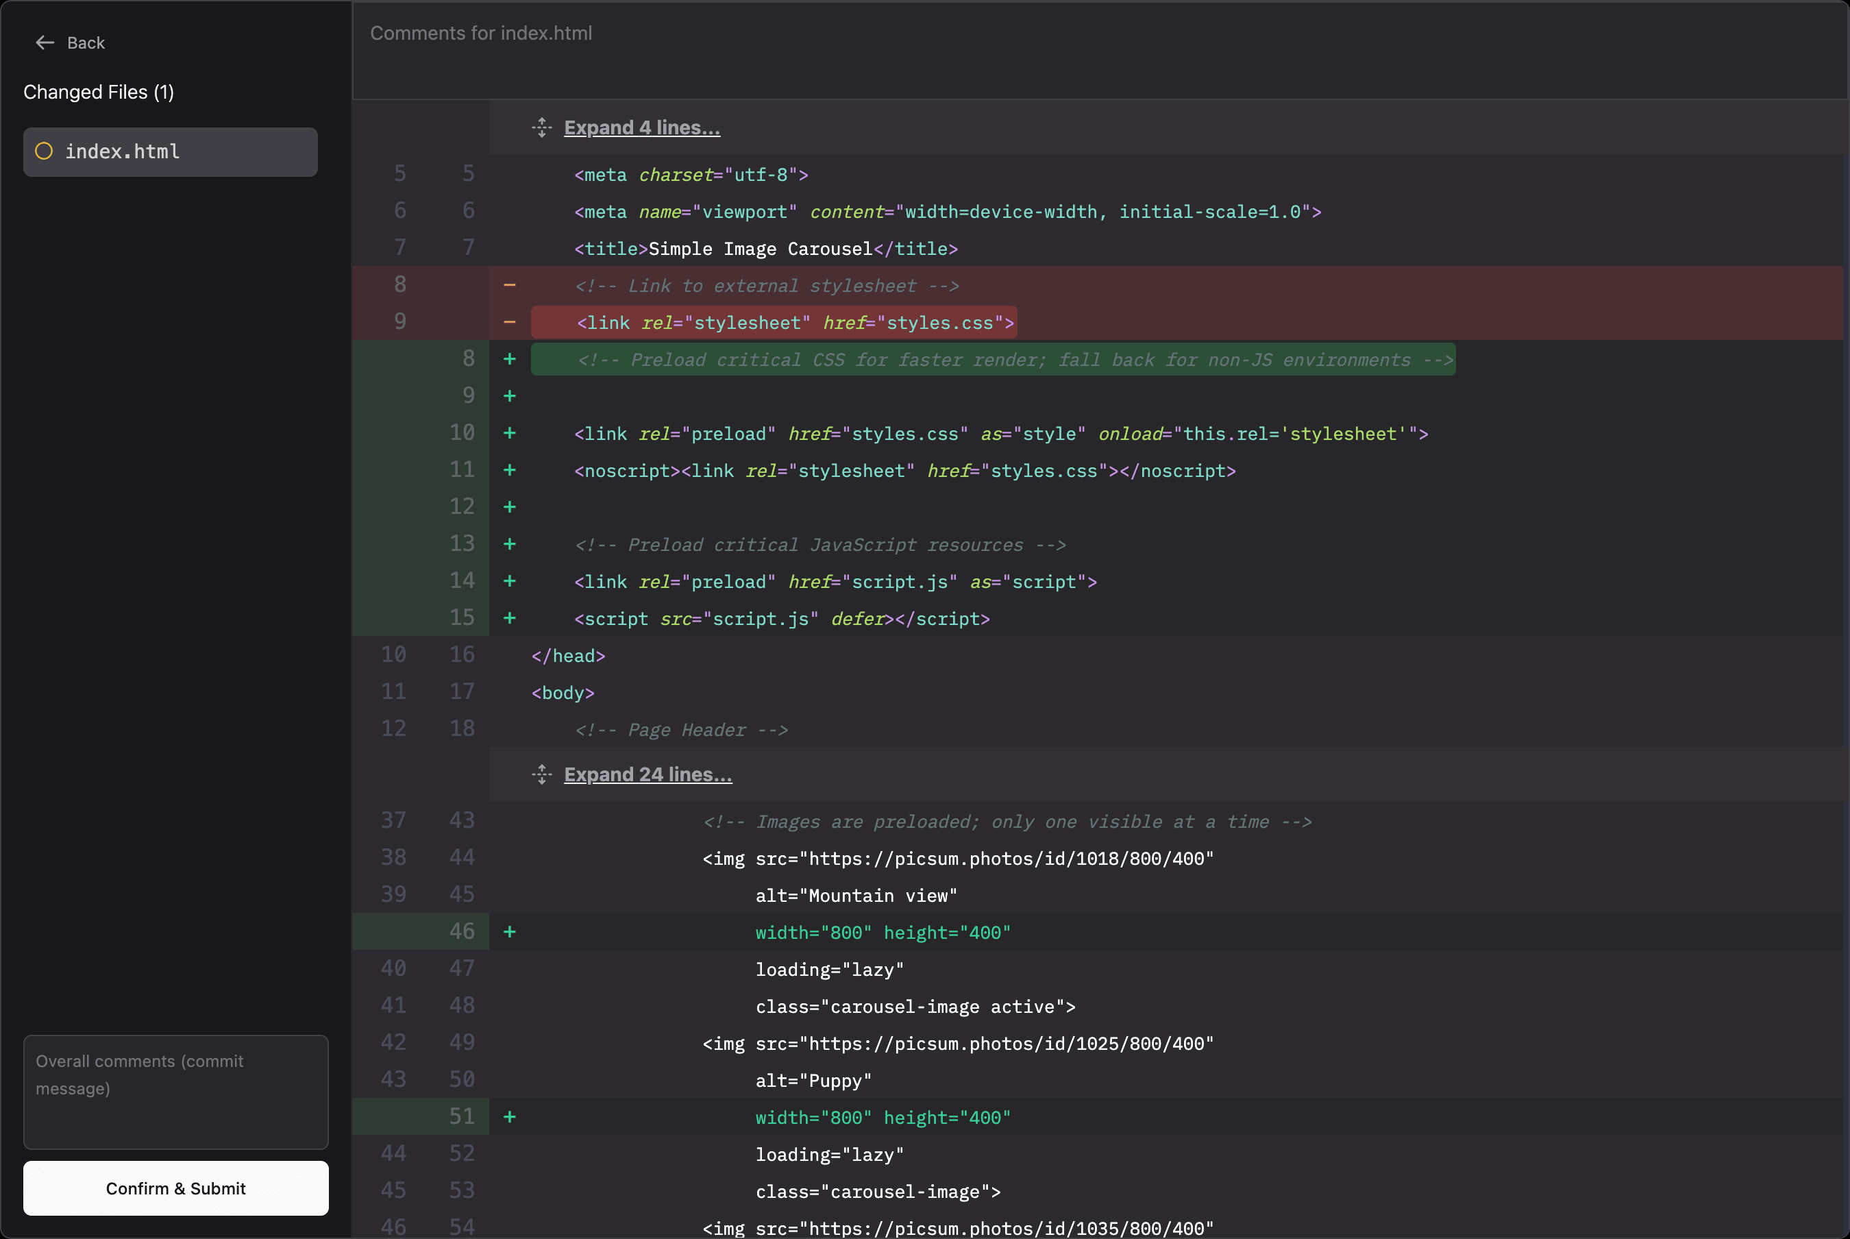Click minus marker on deleted stylesheet link line
This screenshot has width=1850, height=1239.
pos(510,322)
